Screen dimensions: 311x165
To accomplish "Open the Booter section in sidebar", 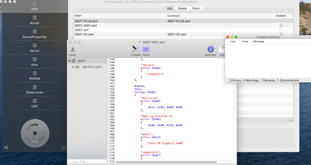I will click(35, 20).
